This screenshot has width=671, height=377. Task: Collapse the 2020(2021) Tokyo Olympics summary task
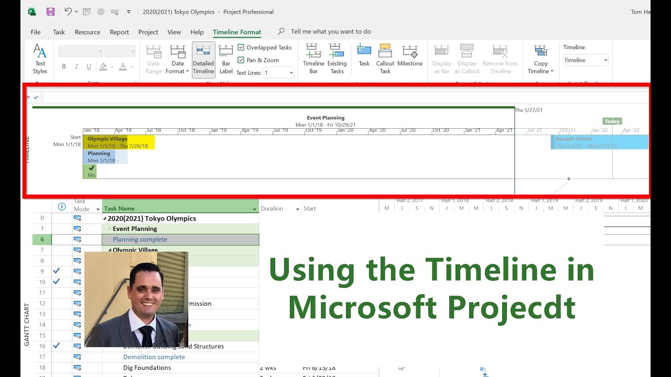click(105, 218)
